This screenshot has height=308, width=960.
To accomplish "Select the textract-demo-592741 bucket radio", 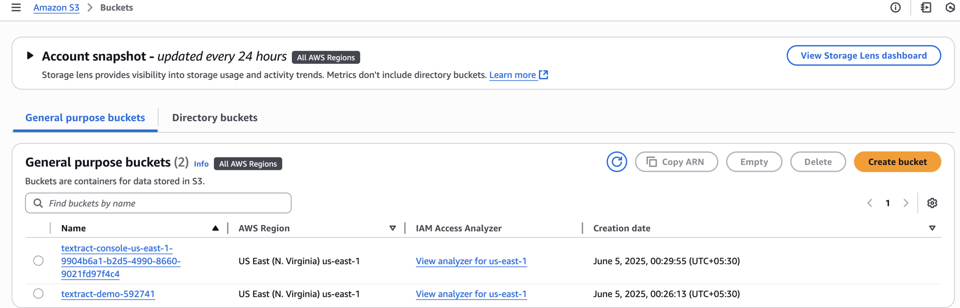I will [x=38, y=294].
